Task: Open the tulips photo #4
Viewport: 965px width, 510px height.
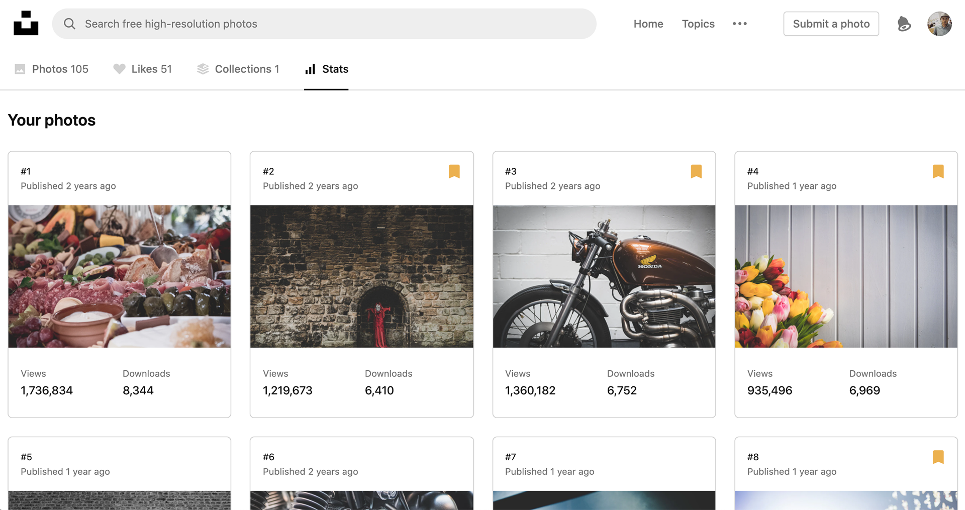Action: (x=846, y=276)
